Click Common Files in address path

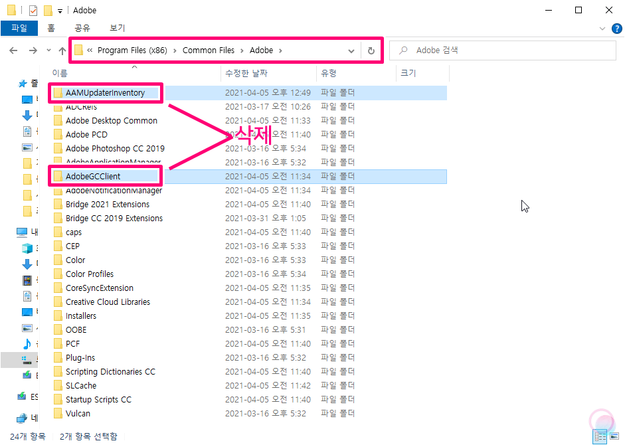point(209,50)
